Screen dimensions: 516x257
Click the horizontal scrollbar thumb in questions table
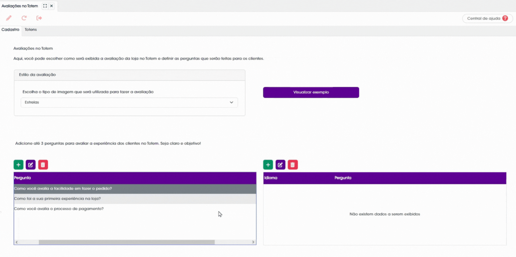click(x=126, y=242)
